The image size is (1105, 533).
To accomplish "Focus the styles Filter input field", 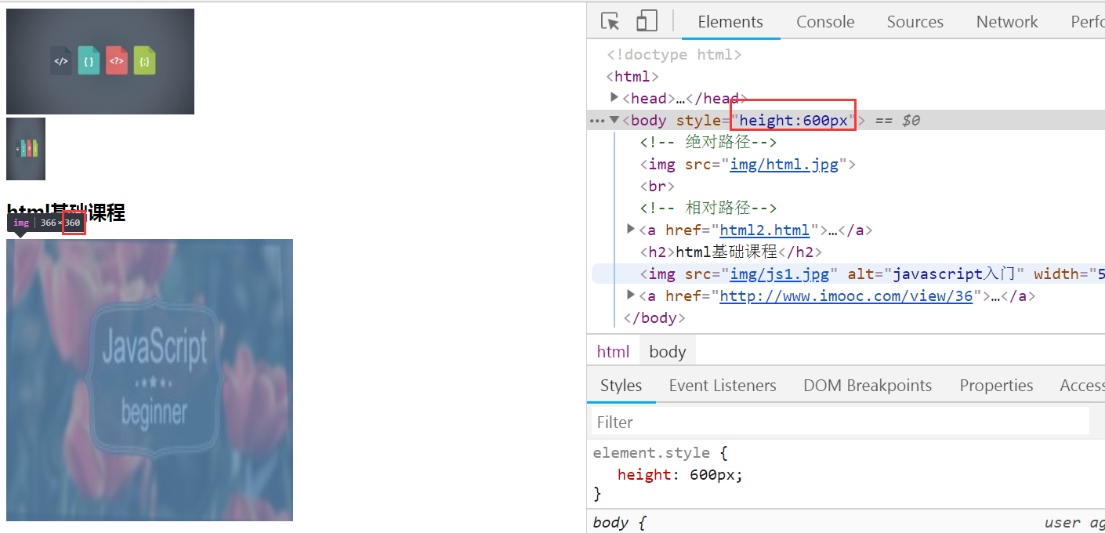I will coord(840,422).
